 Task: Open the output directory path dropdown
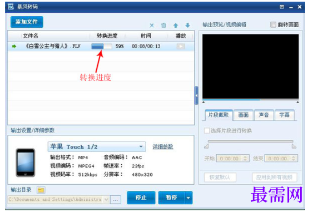pyautogui.click(x=106, y=199)
